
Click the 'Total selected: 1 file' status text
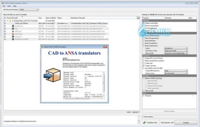point(167,123)
